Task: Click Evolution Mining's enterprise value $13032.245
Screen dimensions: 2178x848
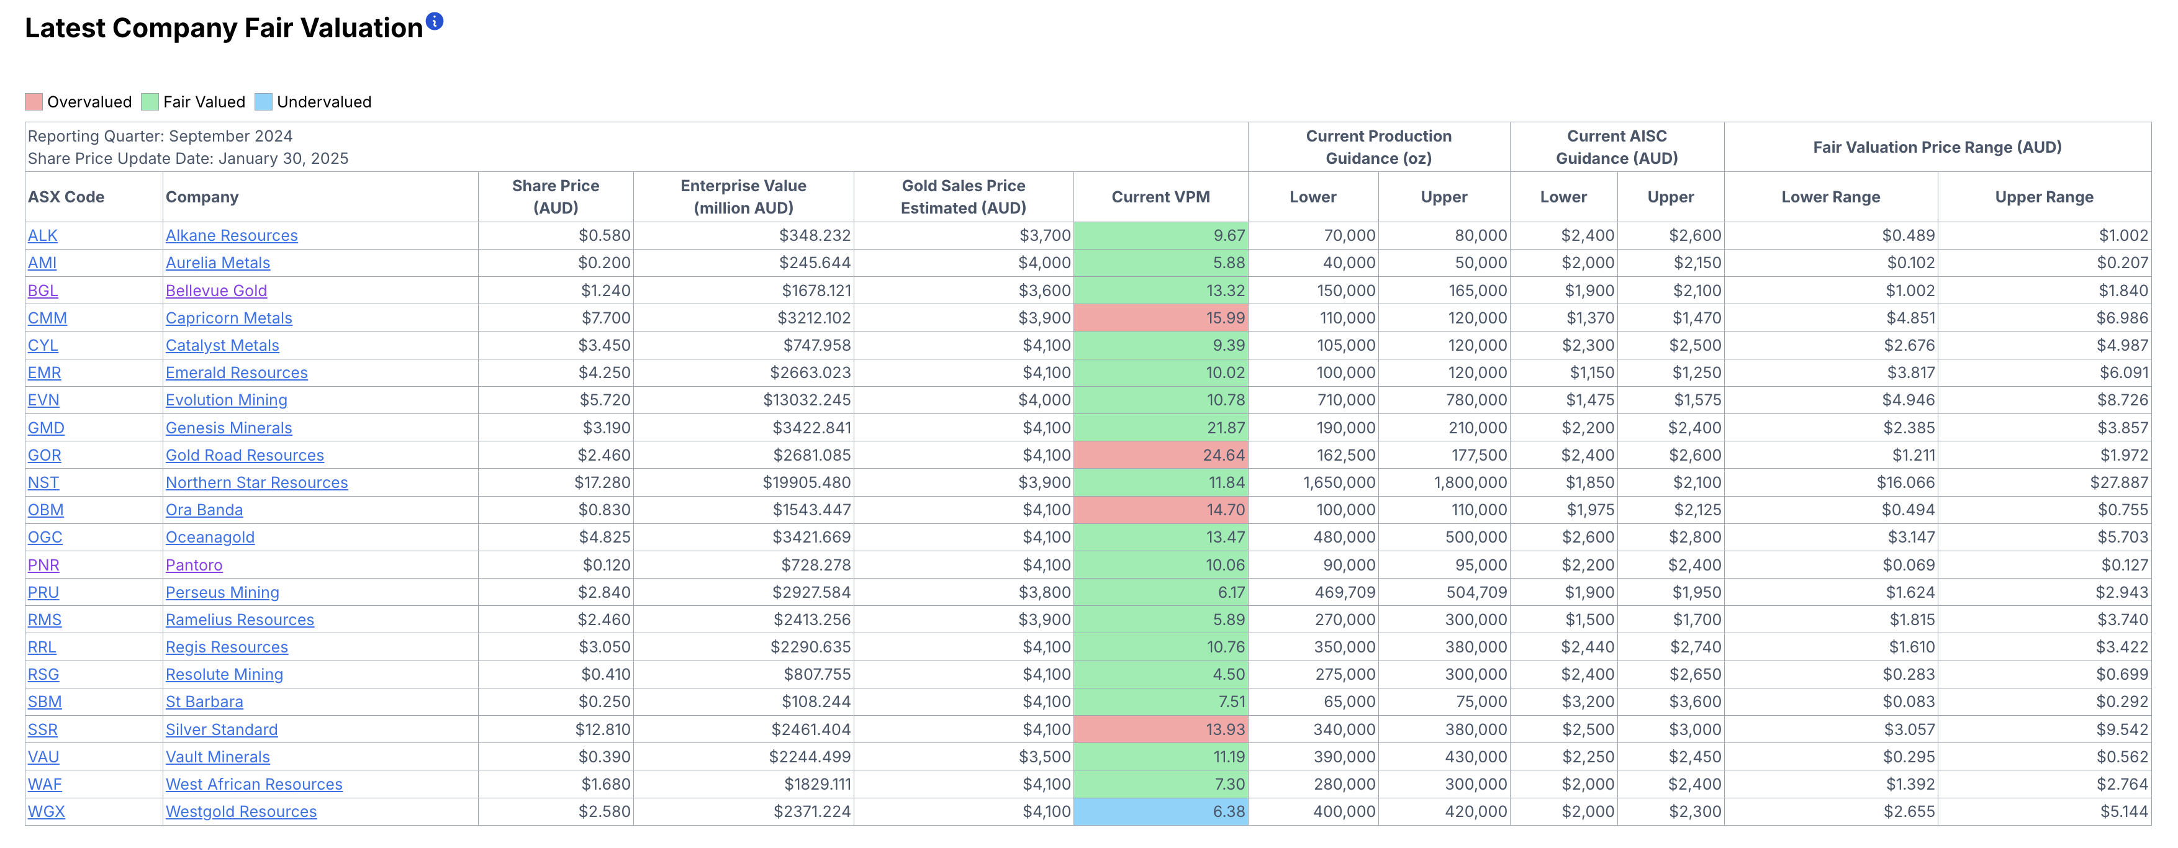Action: point(807,400)
